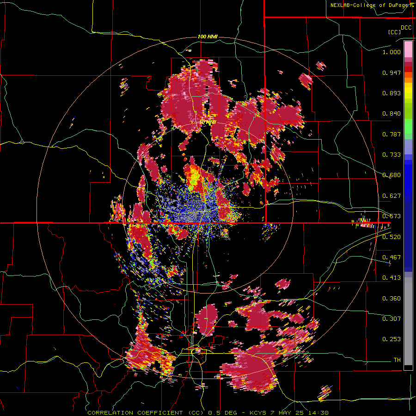This screenshot has height=416, width=416.
Task: Click the TH label on the scale
Action: [397, 360]
